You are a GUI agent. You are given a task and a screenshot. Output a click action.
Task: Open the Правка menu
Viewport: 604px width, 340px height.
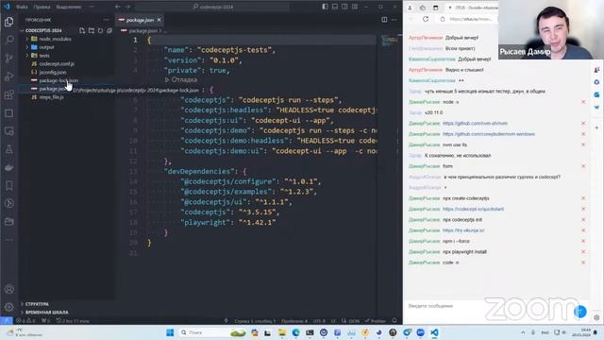point(42,7)
